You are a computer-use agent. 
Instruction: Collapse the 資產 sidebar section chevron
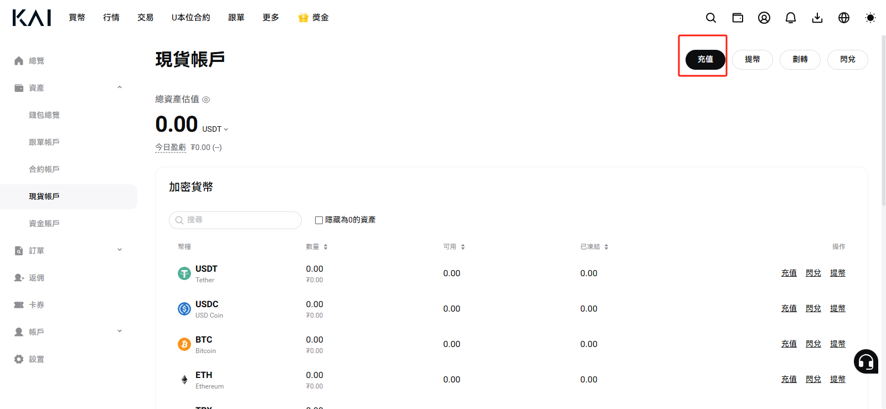point(120,87)
